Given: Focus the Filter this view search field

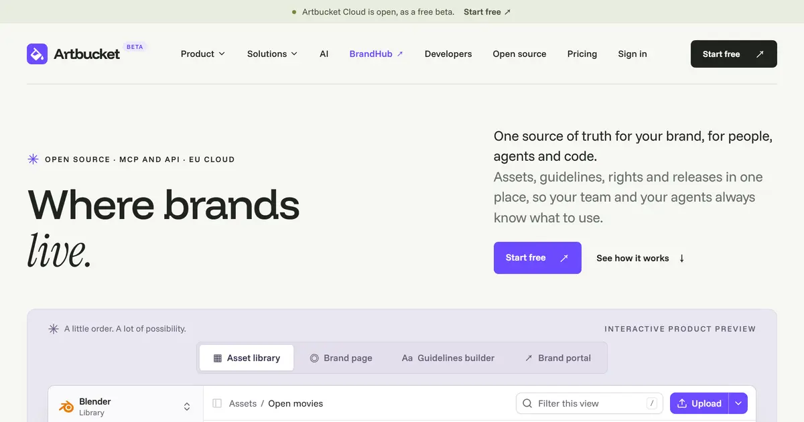Looking at the screenshot, I should (590, 403).
